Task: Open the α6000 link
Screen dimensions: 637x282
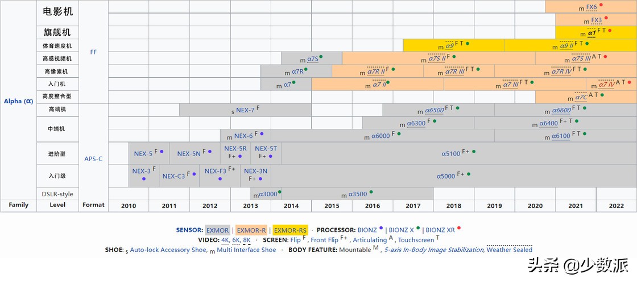Action: [380, 136]
